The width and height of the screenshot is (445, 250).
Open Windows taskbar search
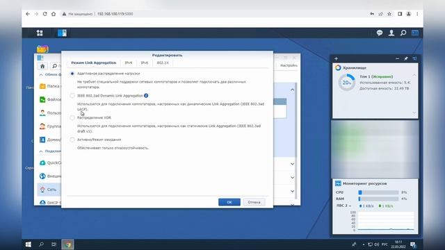[x=41, y=244]
